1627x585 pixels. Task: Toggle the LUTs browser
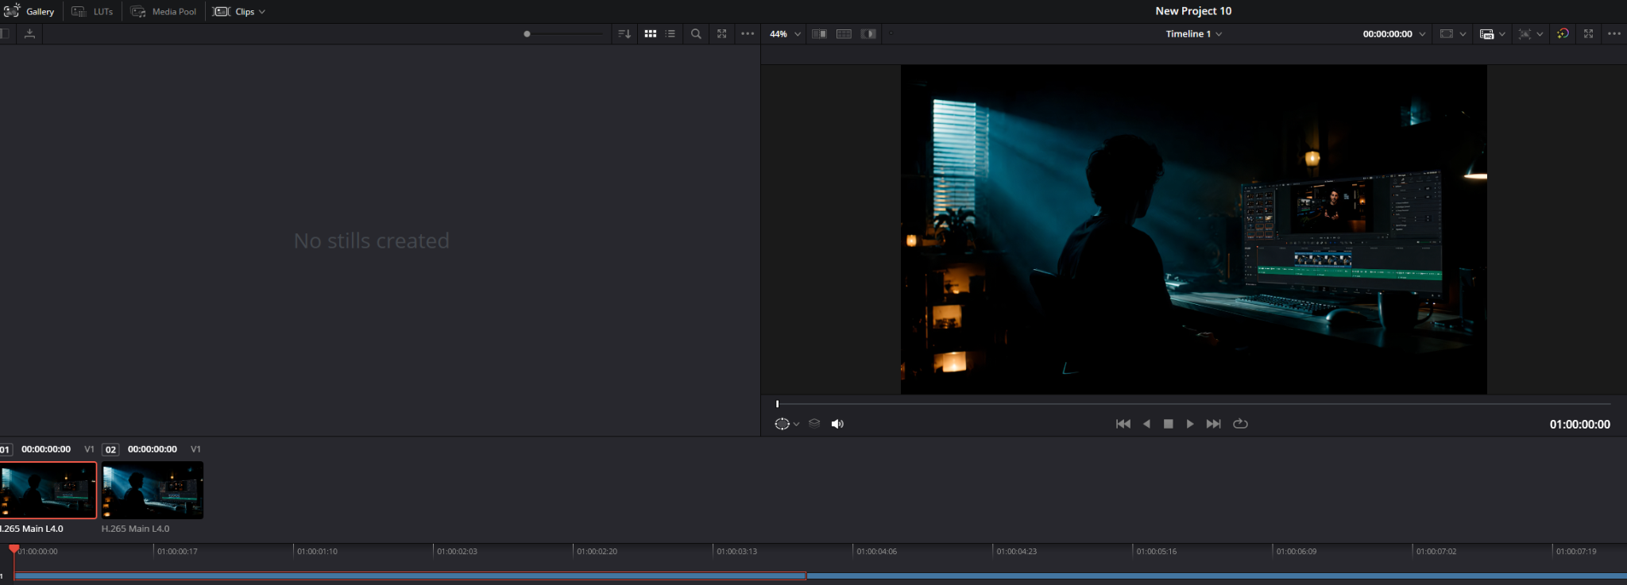[x=92, y=11]
